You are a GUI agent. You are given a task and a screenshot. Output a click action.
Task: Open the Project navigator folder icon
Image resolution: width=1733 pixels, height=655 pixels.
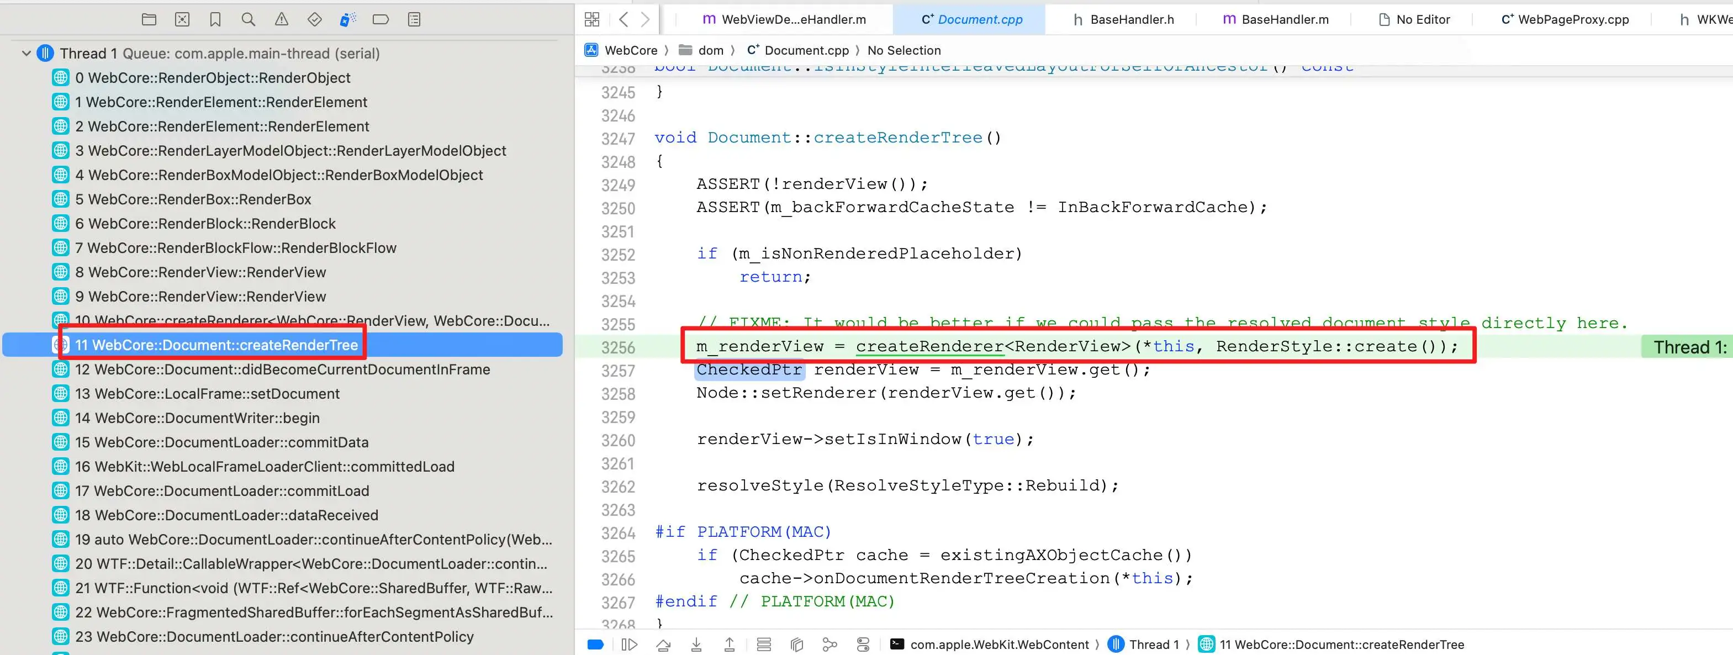[x=149, y=19]
